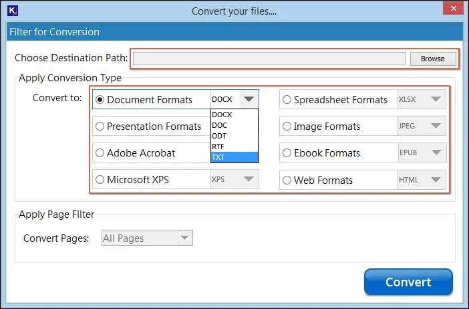Select the Document Formats radio button
This screenshot has height=309, width=469.
point(100,100)
